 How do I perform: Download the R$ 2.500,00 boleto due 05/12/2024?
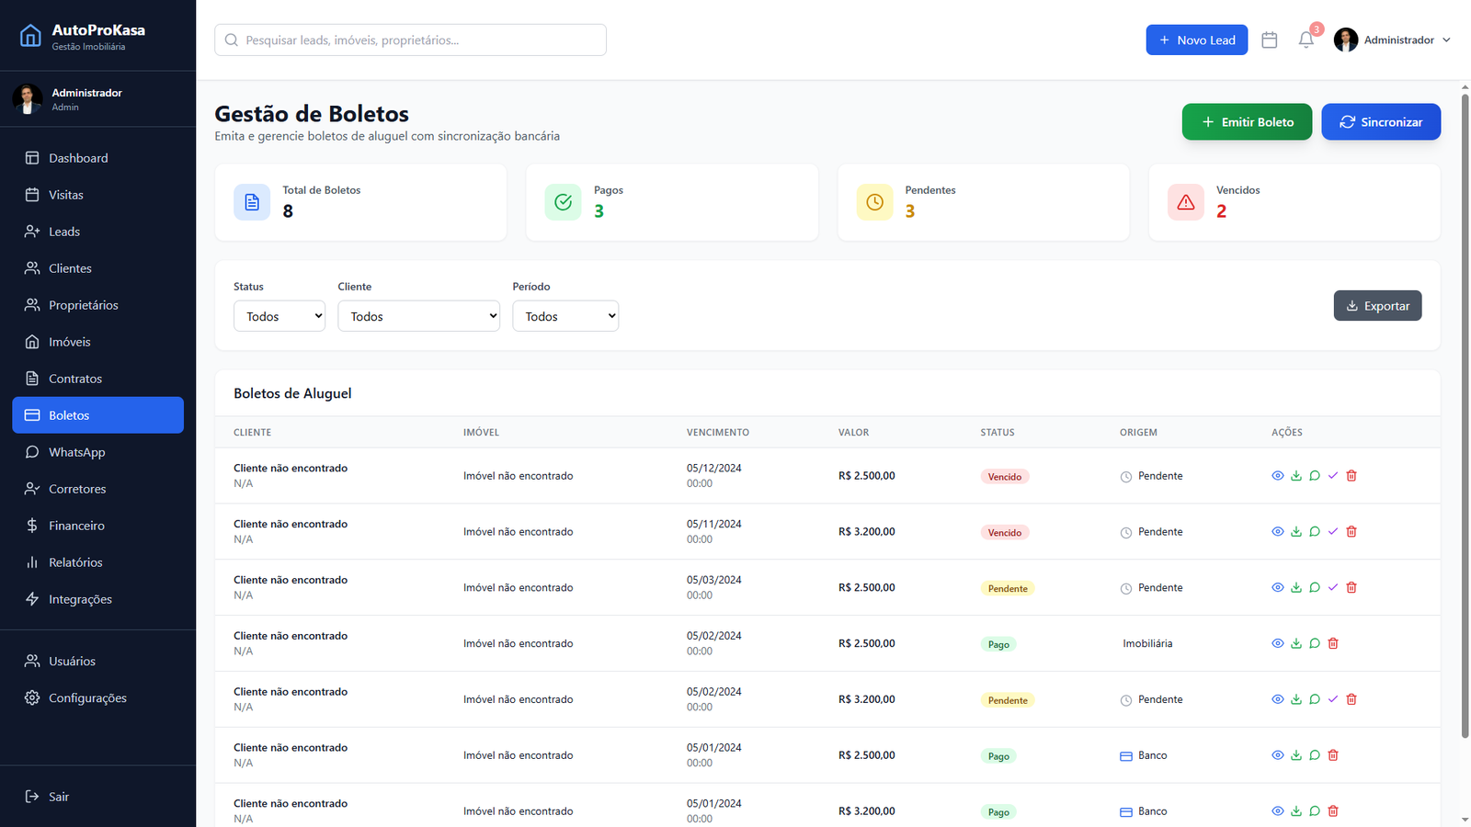[1296, 476]
